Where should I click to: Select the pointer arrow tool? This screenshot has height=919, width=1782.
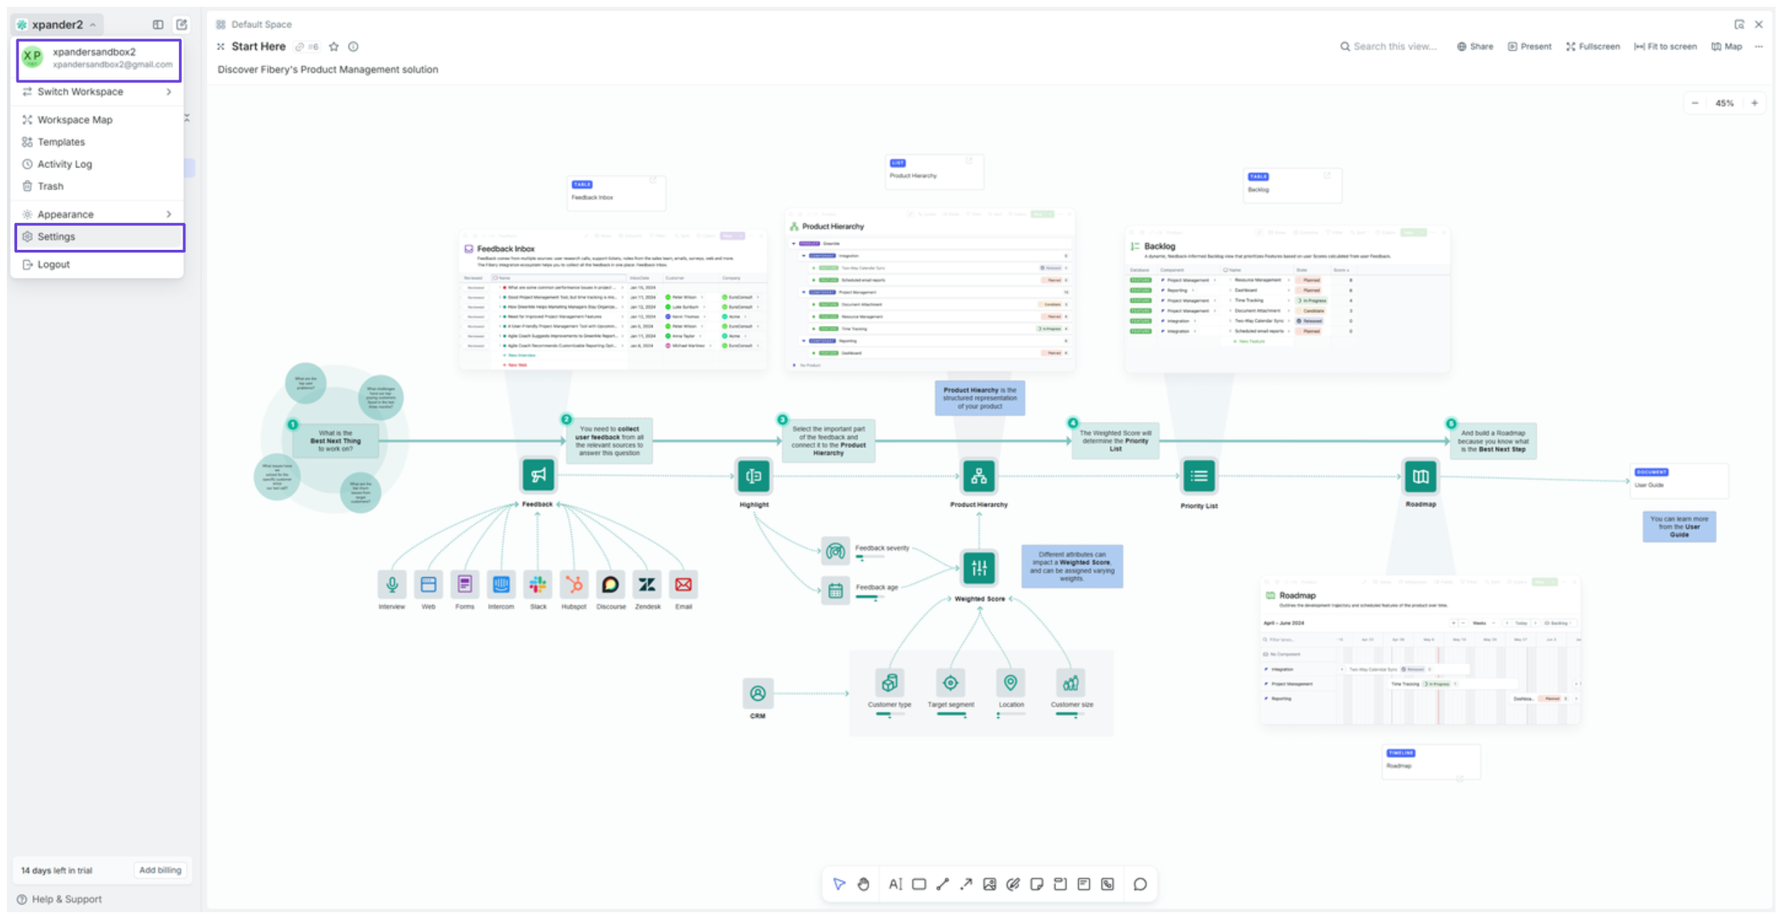839,884
